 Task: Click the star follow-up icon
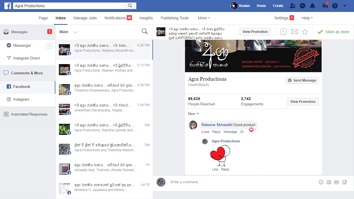point(305,32)
